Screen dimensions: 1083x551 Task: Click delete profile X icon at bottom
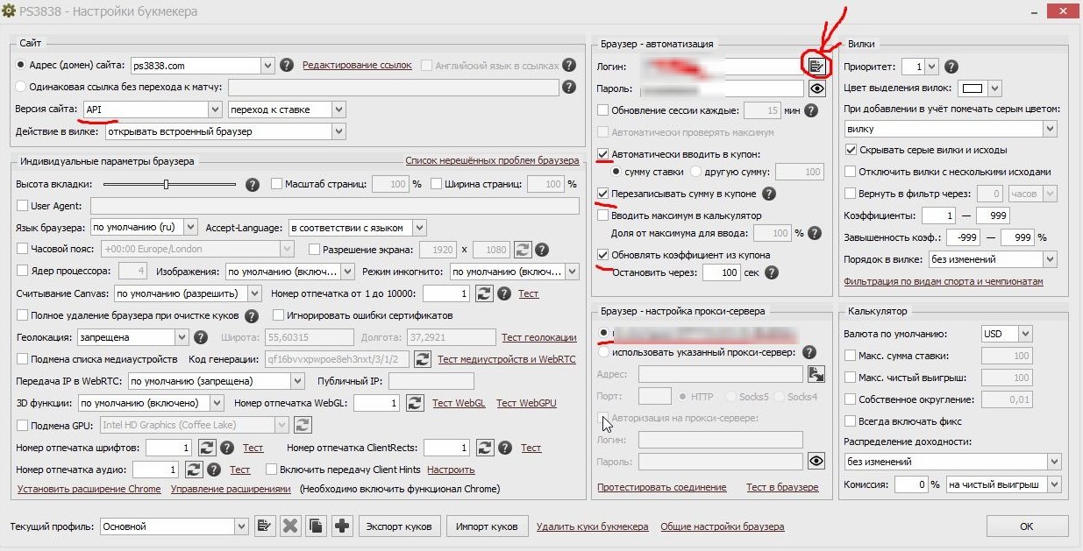point(290,526)
